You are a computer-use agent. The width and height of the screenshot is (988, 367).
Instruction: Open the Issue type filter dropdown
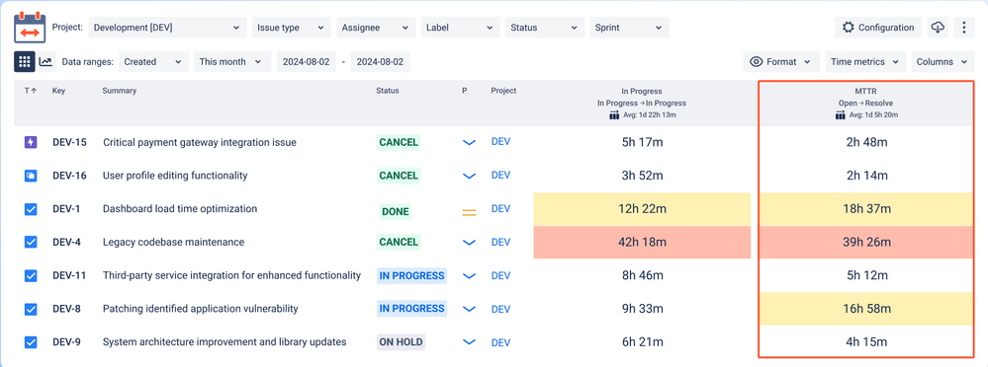(x=291, y=28)
